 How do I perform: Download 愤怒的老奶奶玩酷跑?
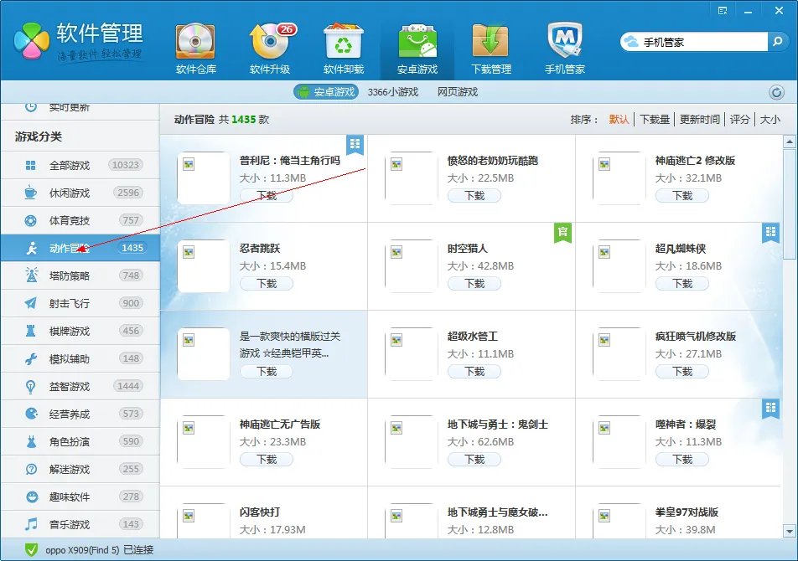[474, 196]
